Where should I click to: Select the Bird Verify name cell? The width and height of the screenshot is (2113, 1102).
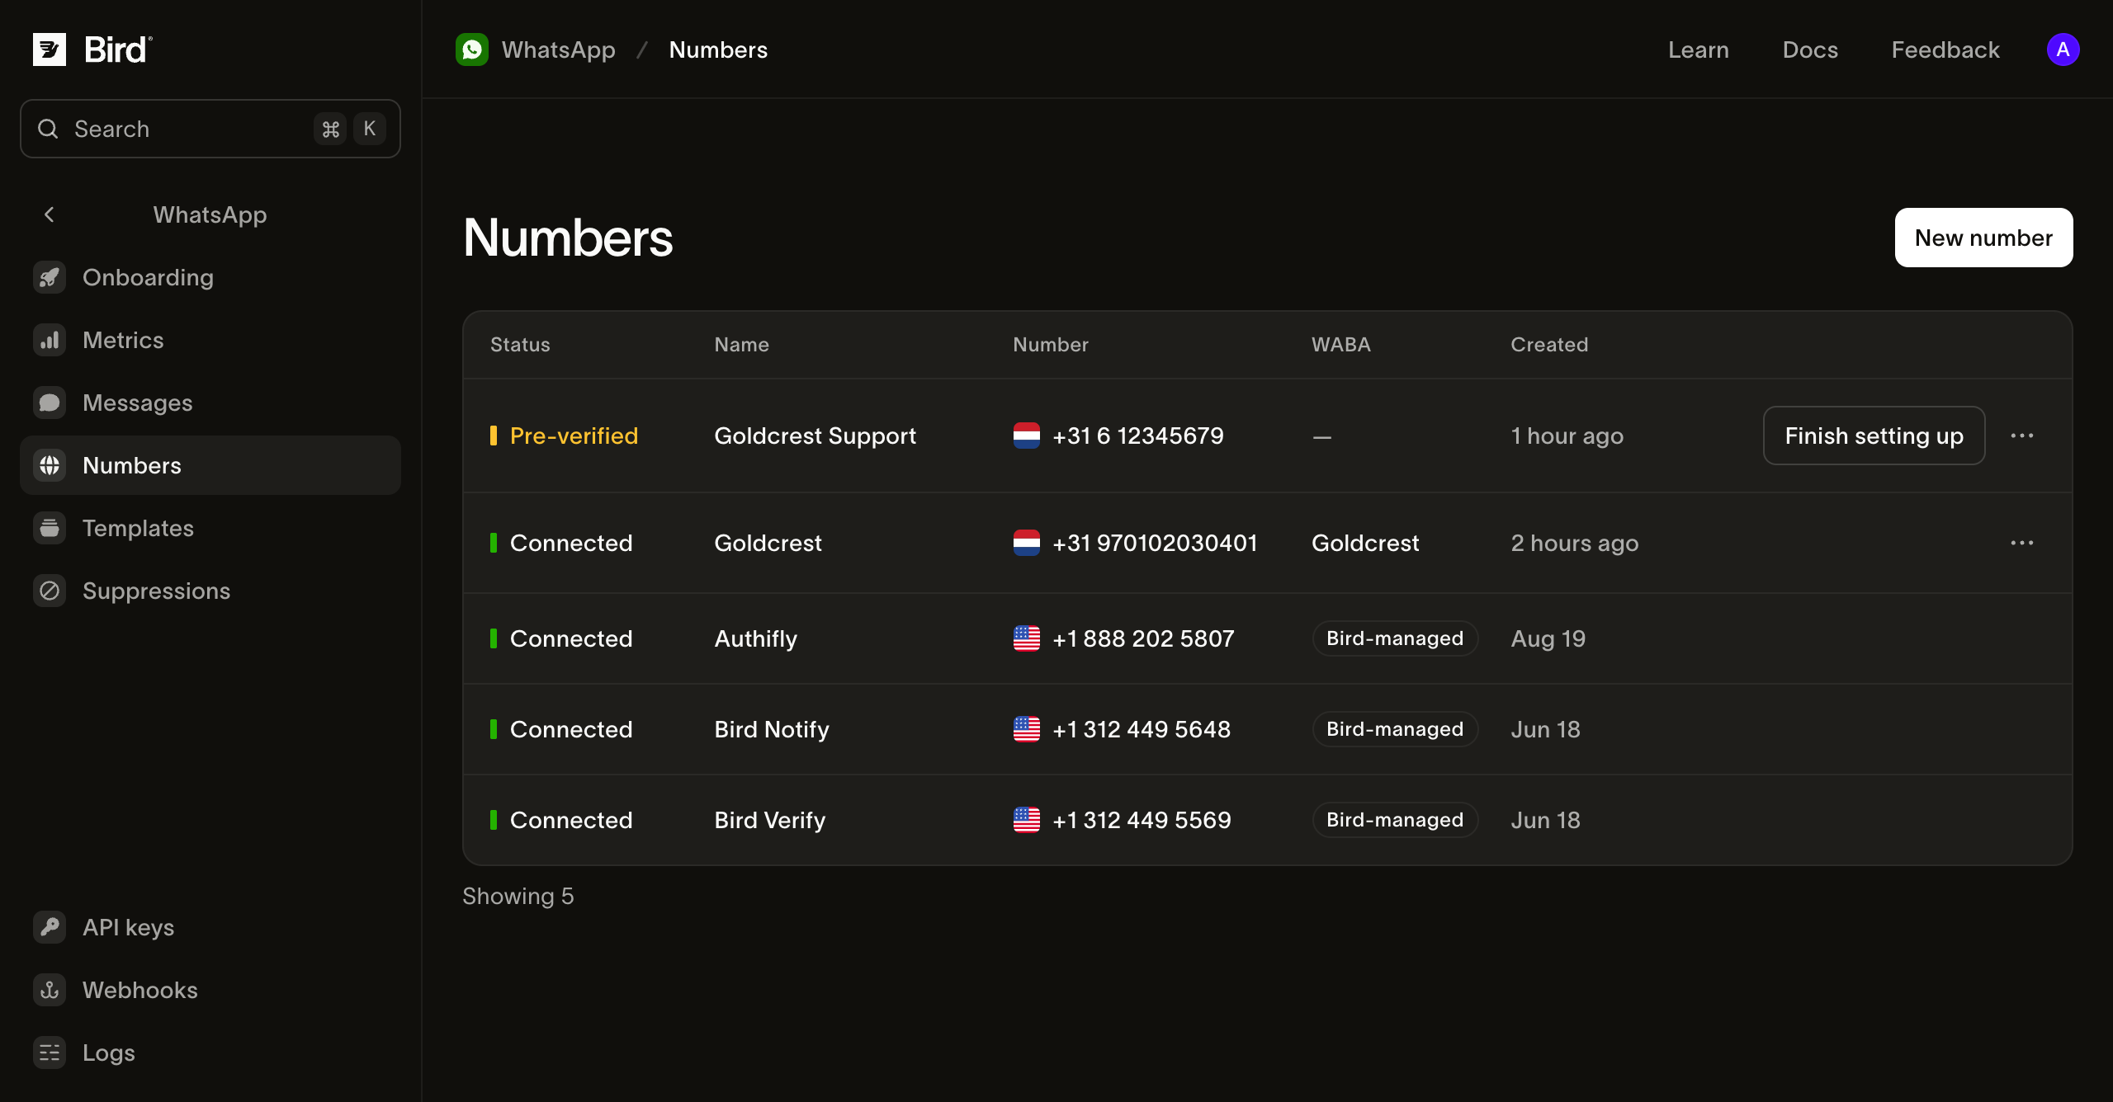(x=769, y=820)
